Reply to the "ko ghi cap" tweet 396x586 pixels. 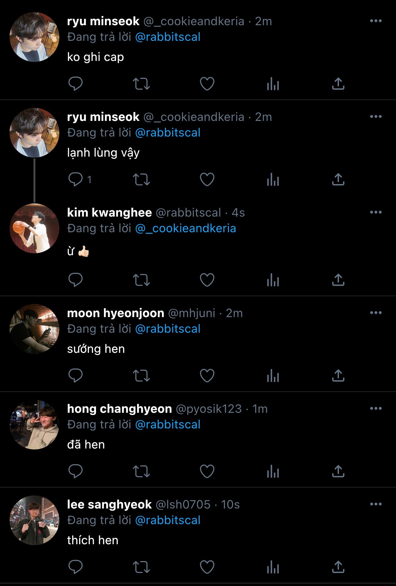tap(76, 84)
